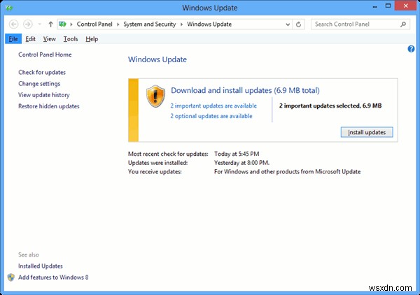Expand the arrow after System and Security
The height and width of the screenshot is (295, 420).
click(181, 24)
